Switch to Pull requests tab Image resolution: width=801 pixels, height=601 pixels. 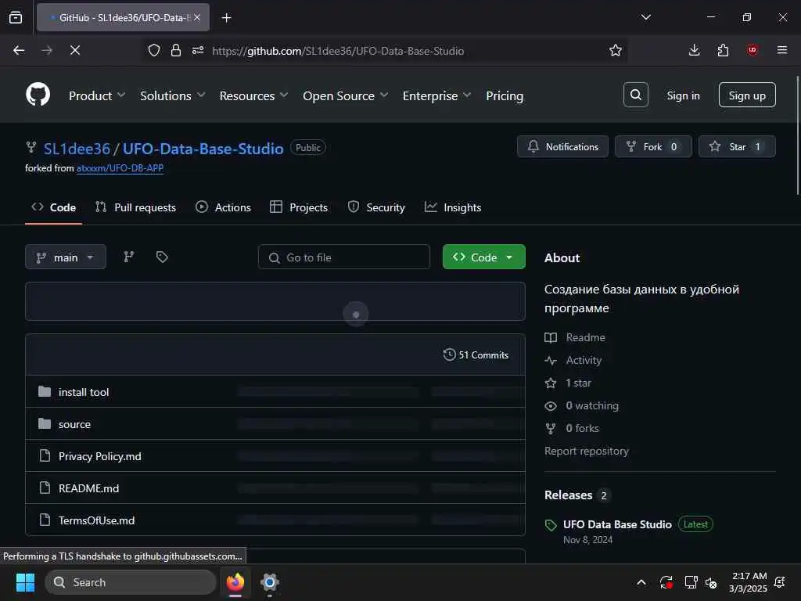(135, 207)
